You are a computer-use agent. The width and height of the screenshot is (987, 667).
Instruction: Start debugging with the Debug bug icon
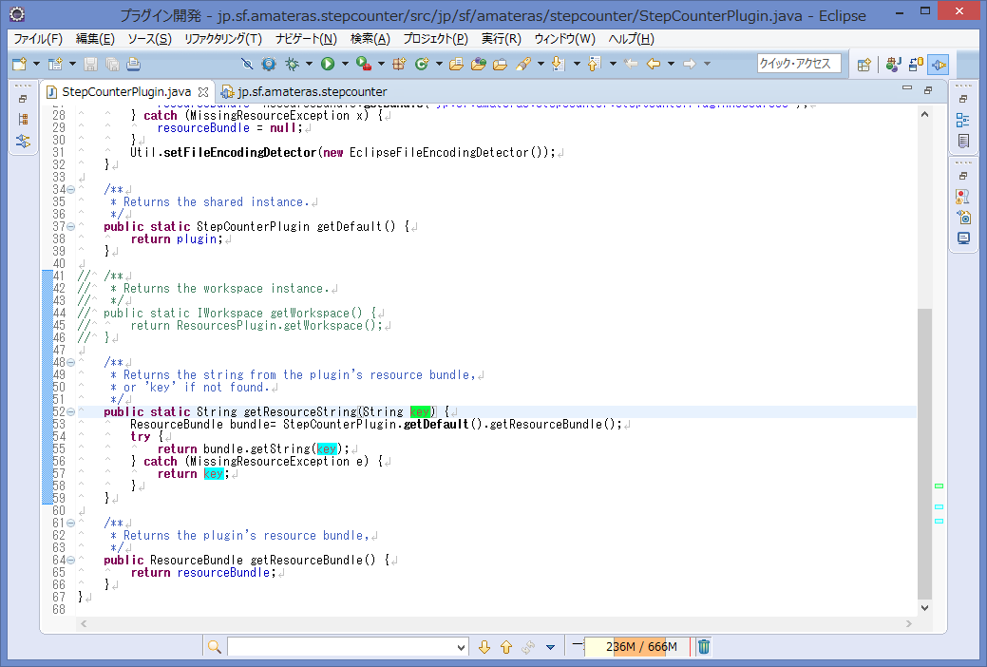point(292,64)
